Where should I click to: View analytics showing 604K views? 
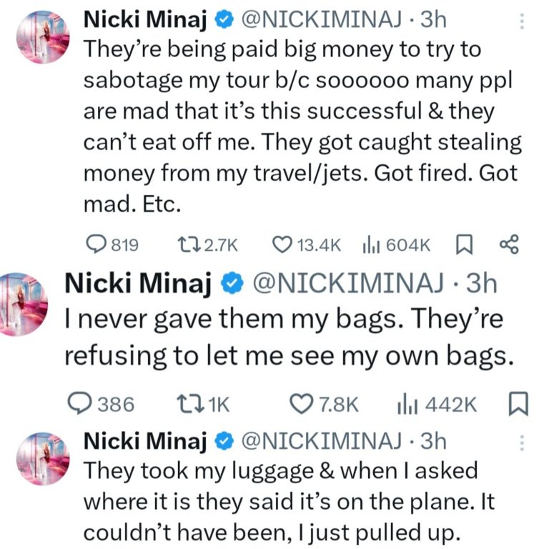coord(370,245)
